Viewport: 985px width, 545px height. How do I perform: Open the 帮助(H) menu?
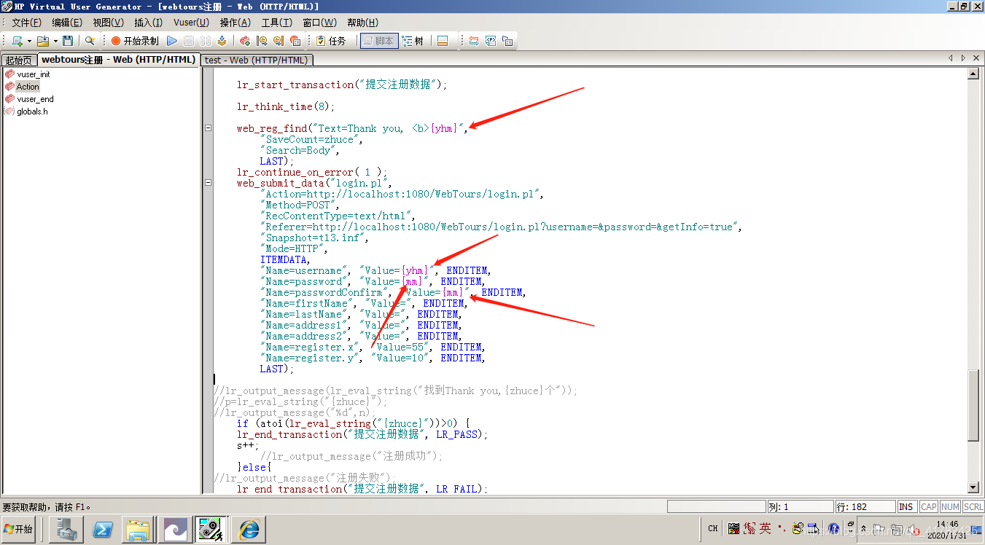(x=362, y=23)
